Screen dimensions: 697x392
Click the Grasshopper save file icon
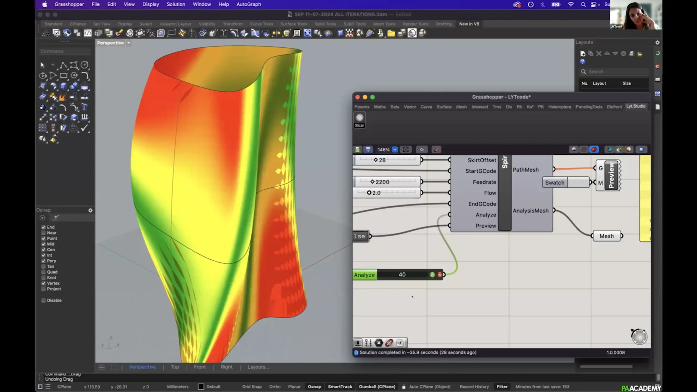[x=368, y=150]
